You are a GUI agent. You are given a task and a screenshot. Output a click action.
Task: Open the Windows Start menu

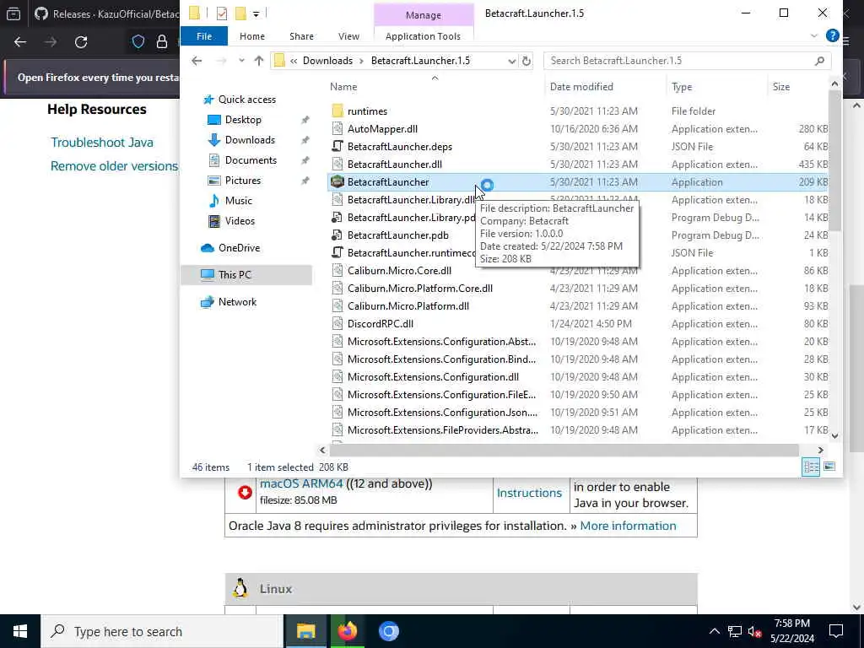pyautogui.click(x=20, y=631)
